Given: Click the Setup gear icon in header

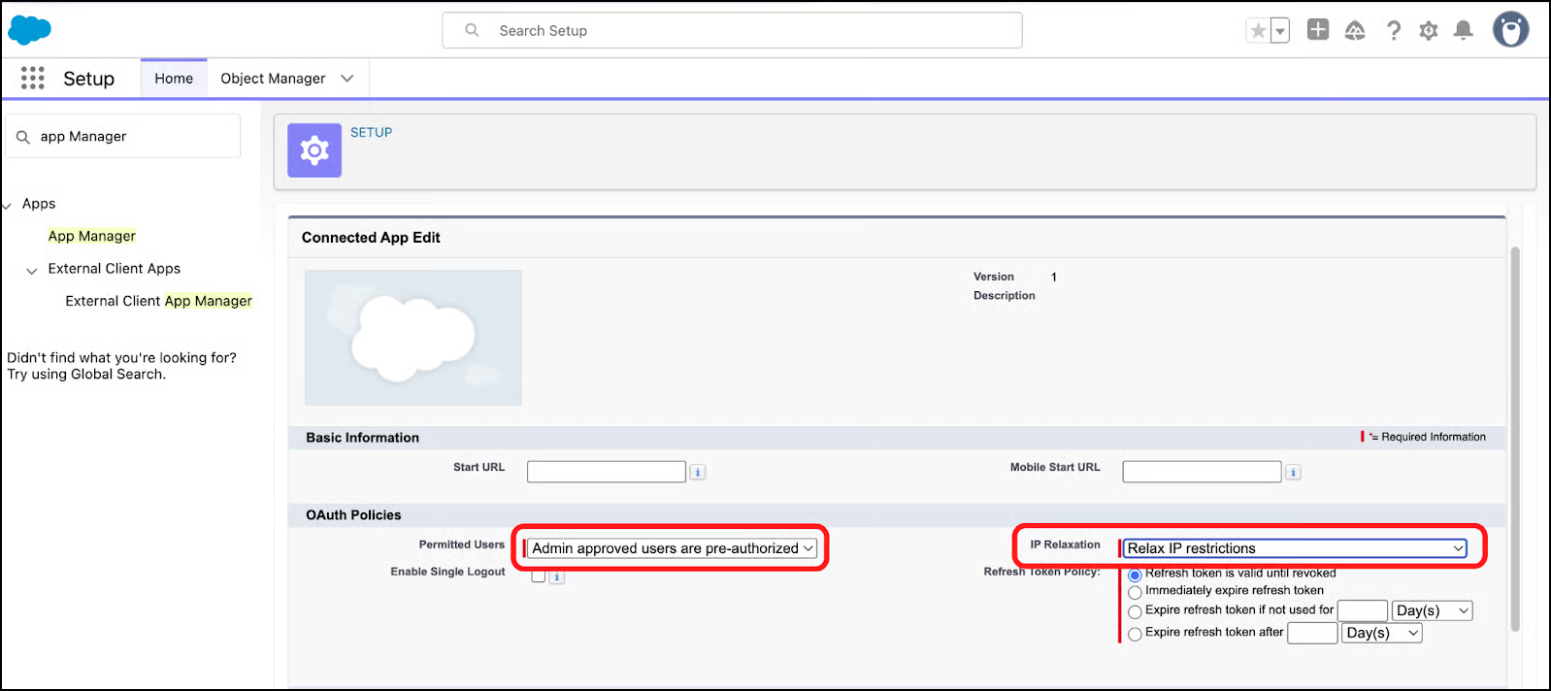Looking at the screenshot, I should [x=1429, y=31].
